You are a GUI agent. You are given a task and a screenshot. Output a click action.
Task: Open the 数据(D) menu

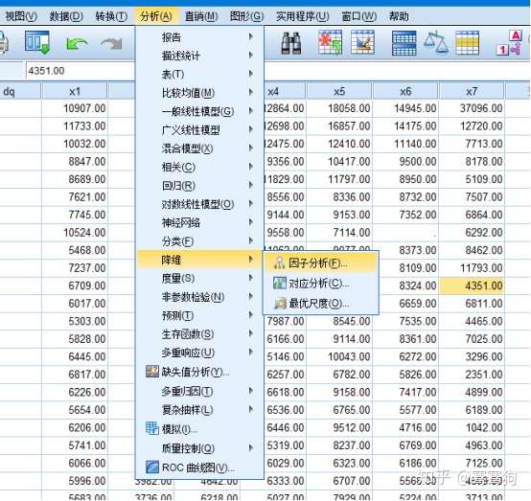pyautogui.click(x=66, y=16)
